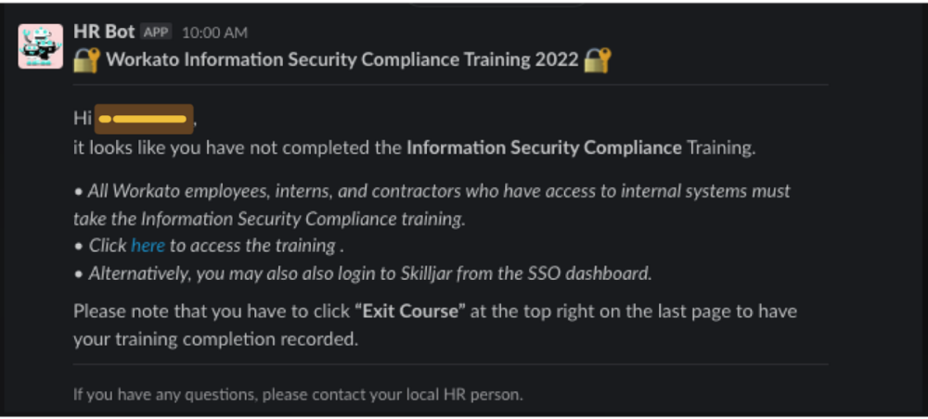Image resolution: width=928 pixels, height=419 pixels.
Task: Click the lock emoji before the title
Action: [x=86, y=61]
